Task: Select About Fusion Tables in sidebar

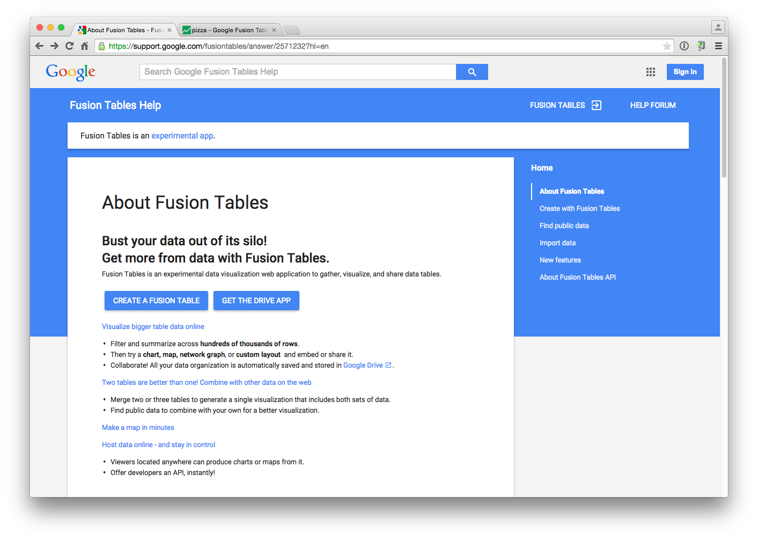Action: point(572,191)
